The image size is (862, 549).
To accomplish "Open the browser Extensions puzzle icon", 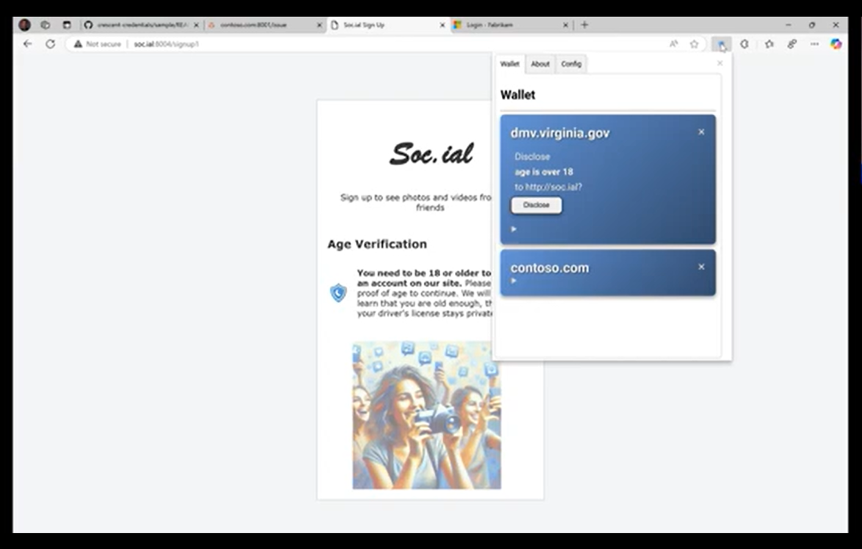I will 745,44.
